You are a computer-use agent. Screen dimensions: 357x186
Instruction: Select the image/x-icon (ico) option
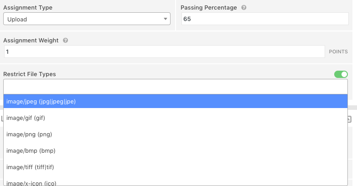(175, 182)
